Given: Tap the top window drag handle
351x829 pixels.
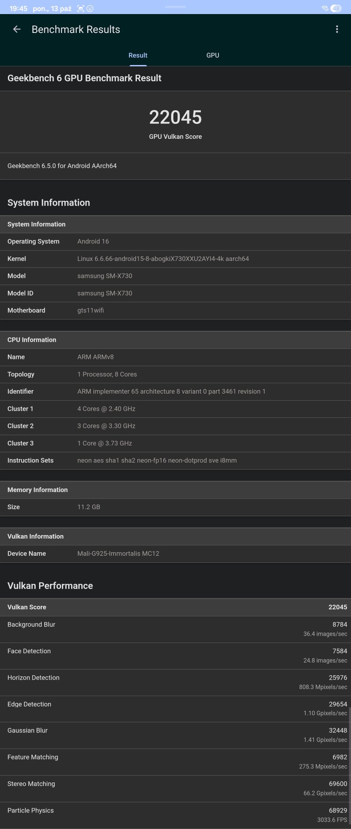Looking at the screenshot, I should (x=175, y=7).
